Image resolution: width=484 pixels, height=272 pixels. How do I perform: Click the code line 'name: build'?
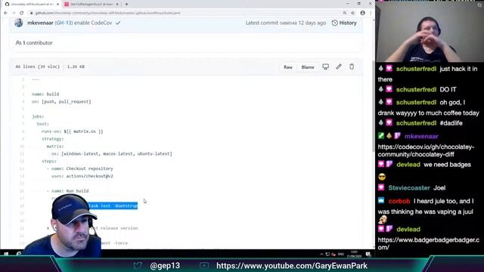coord(45,94)
